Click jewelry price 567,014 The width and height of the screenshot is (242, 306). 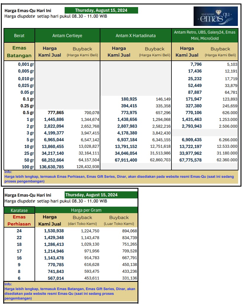tap(56, 278)
